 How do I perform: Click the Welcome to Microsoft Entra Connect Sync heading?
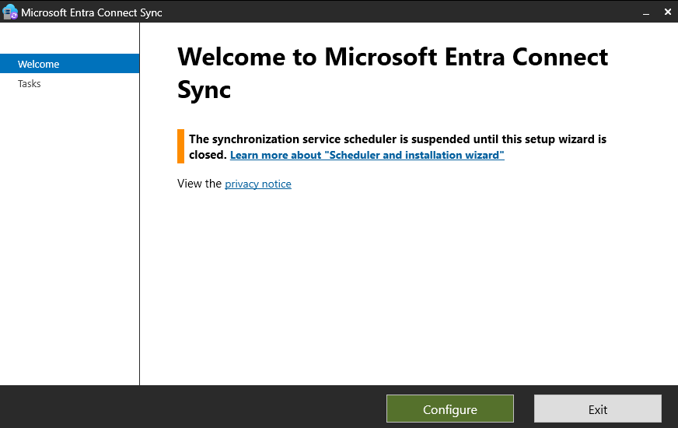point(393,73)
